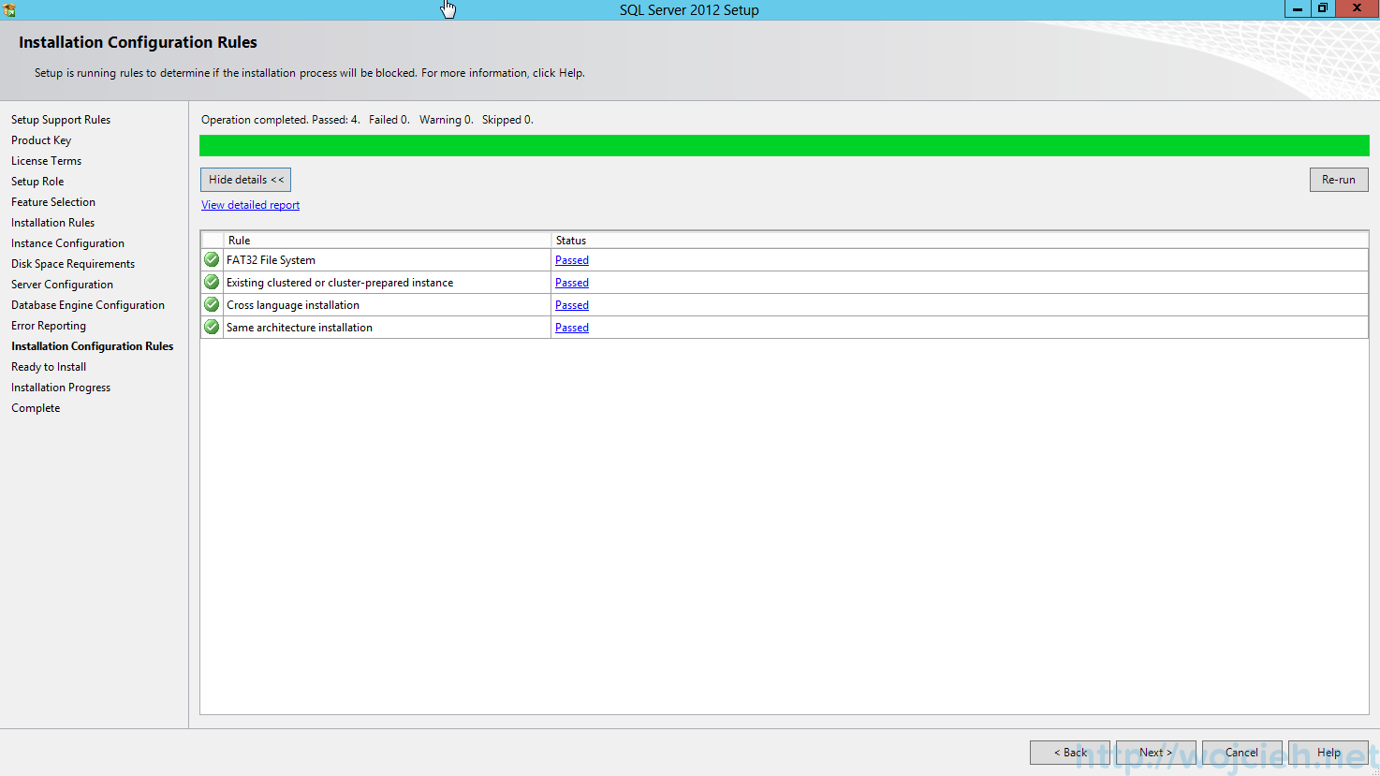Image resolution: width=1380 pixels, height=776 pixels.
Task: Choose Error Reporting in the sidebar
Action: coord(49,326)
